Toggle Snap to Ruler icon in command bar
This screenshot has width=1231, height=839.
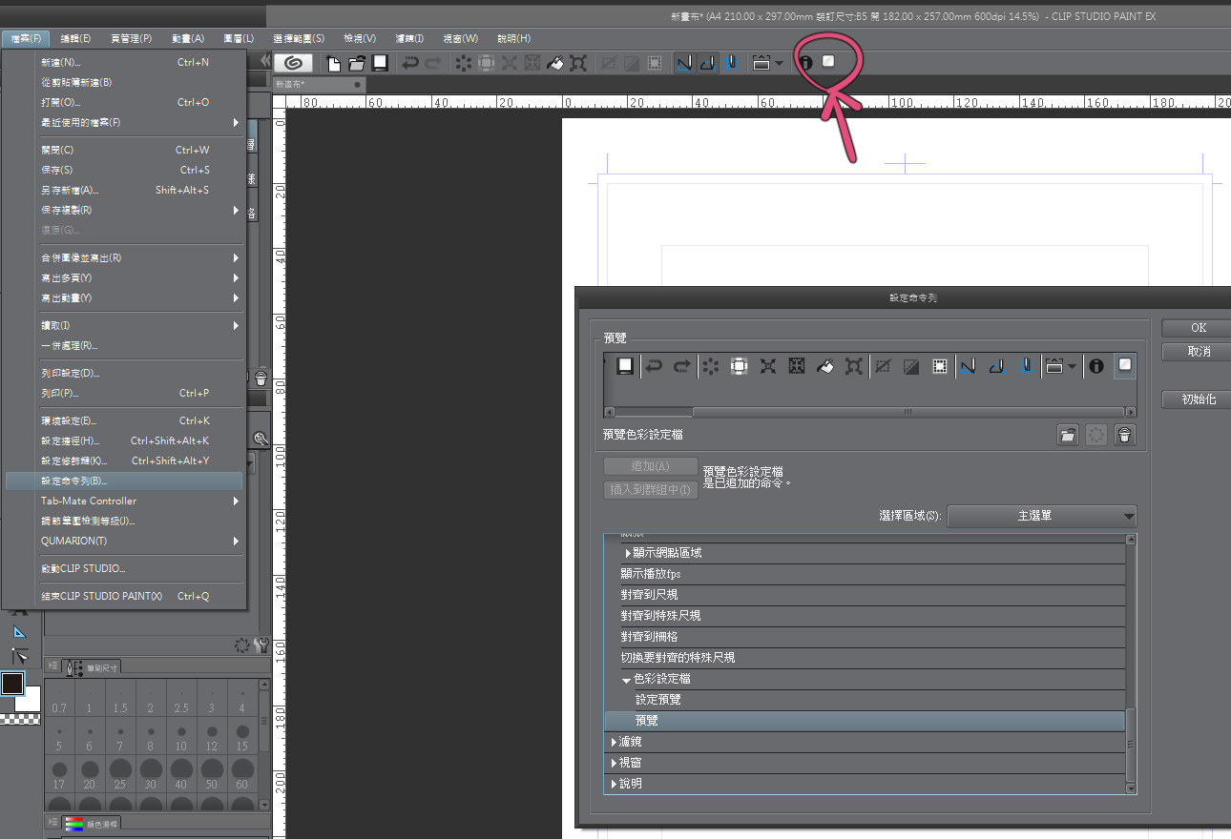(684, 63)
